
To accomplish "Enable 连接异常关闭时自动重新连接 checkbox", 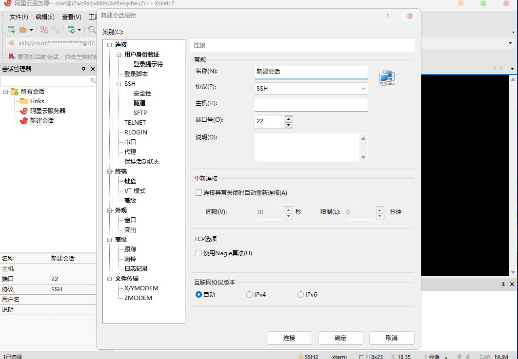I will tap(199, 193).
